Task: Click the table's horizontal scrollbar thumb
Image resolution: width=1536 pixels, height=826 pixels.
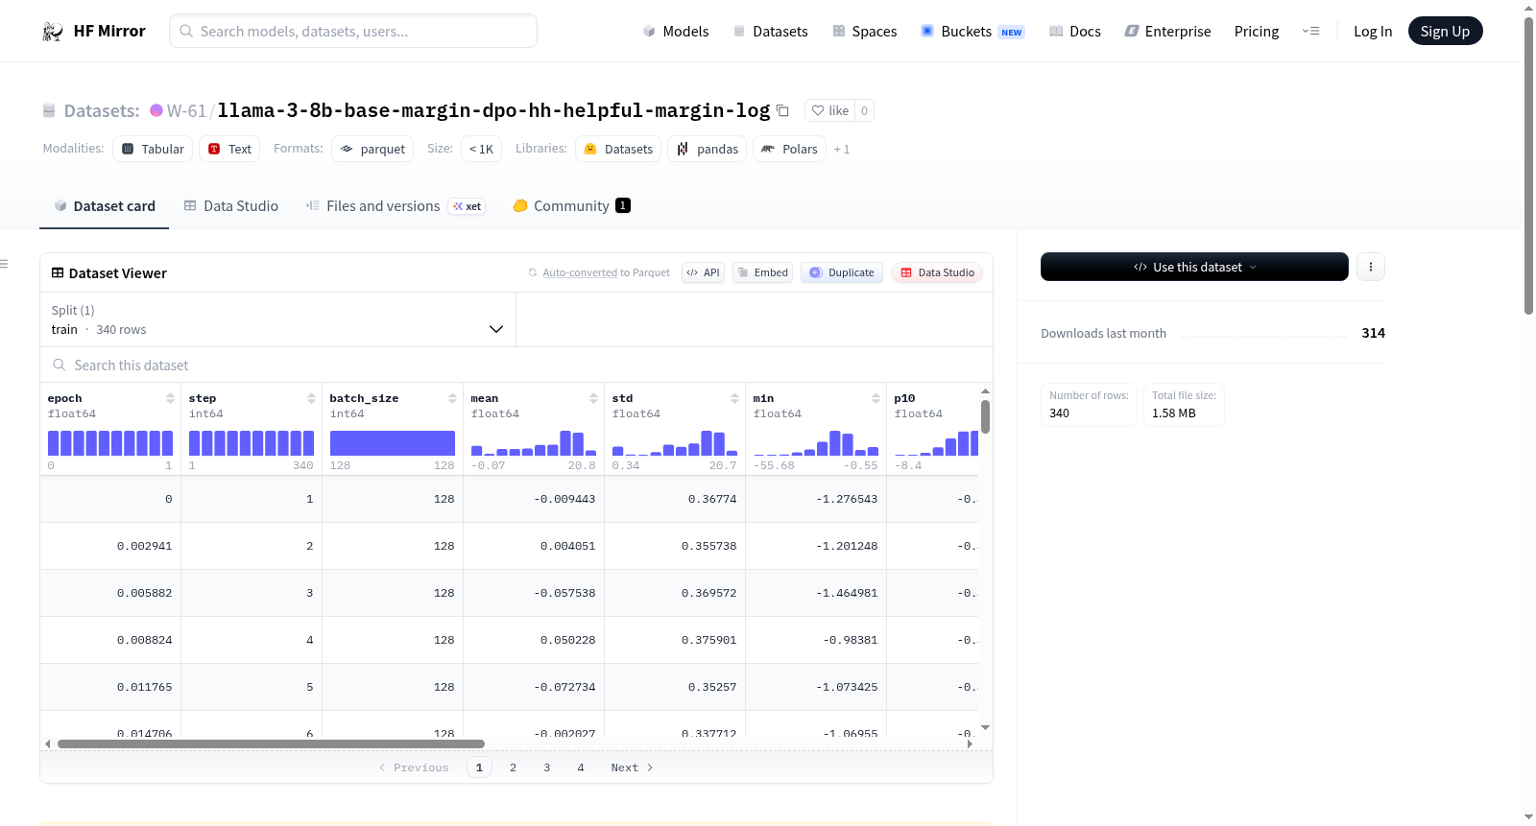Action: coord(271,743)
